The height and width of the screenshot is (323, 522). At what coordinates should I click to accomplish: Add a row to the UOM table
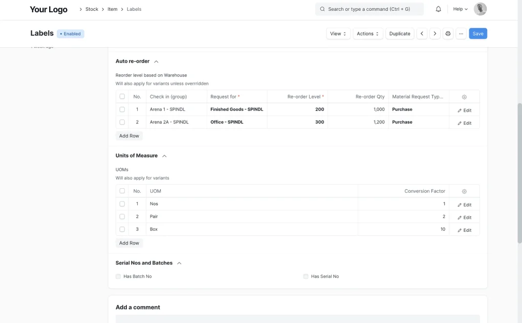point(129,243)
